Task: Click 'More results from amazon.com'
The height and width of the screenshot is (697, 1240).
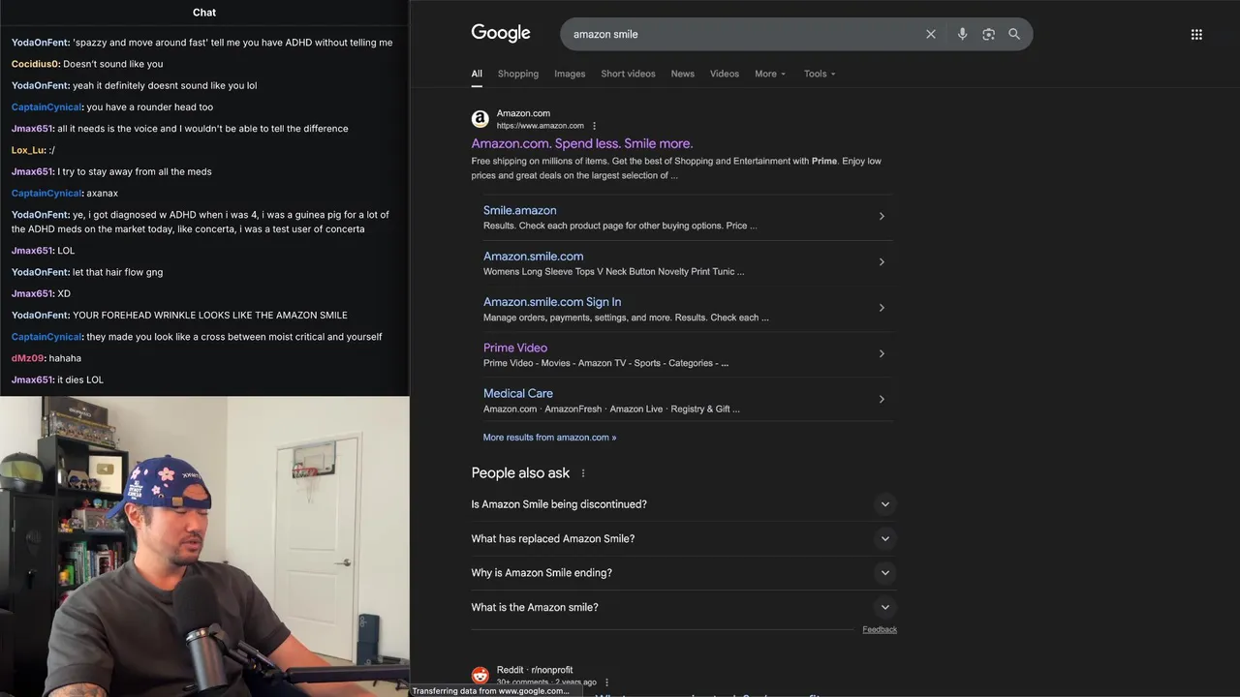Action: click(x=549, y=438)
